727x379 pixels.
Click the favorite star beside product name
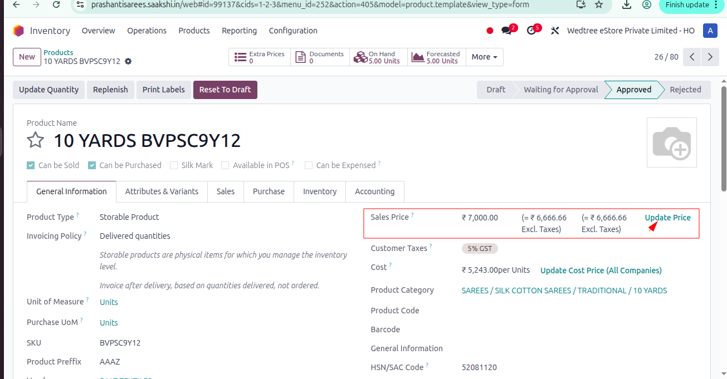point(36,140)
